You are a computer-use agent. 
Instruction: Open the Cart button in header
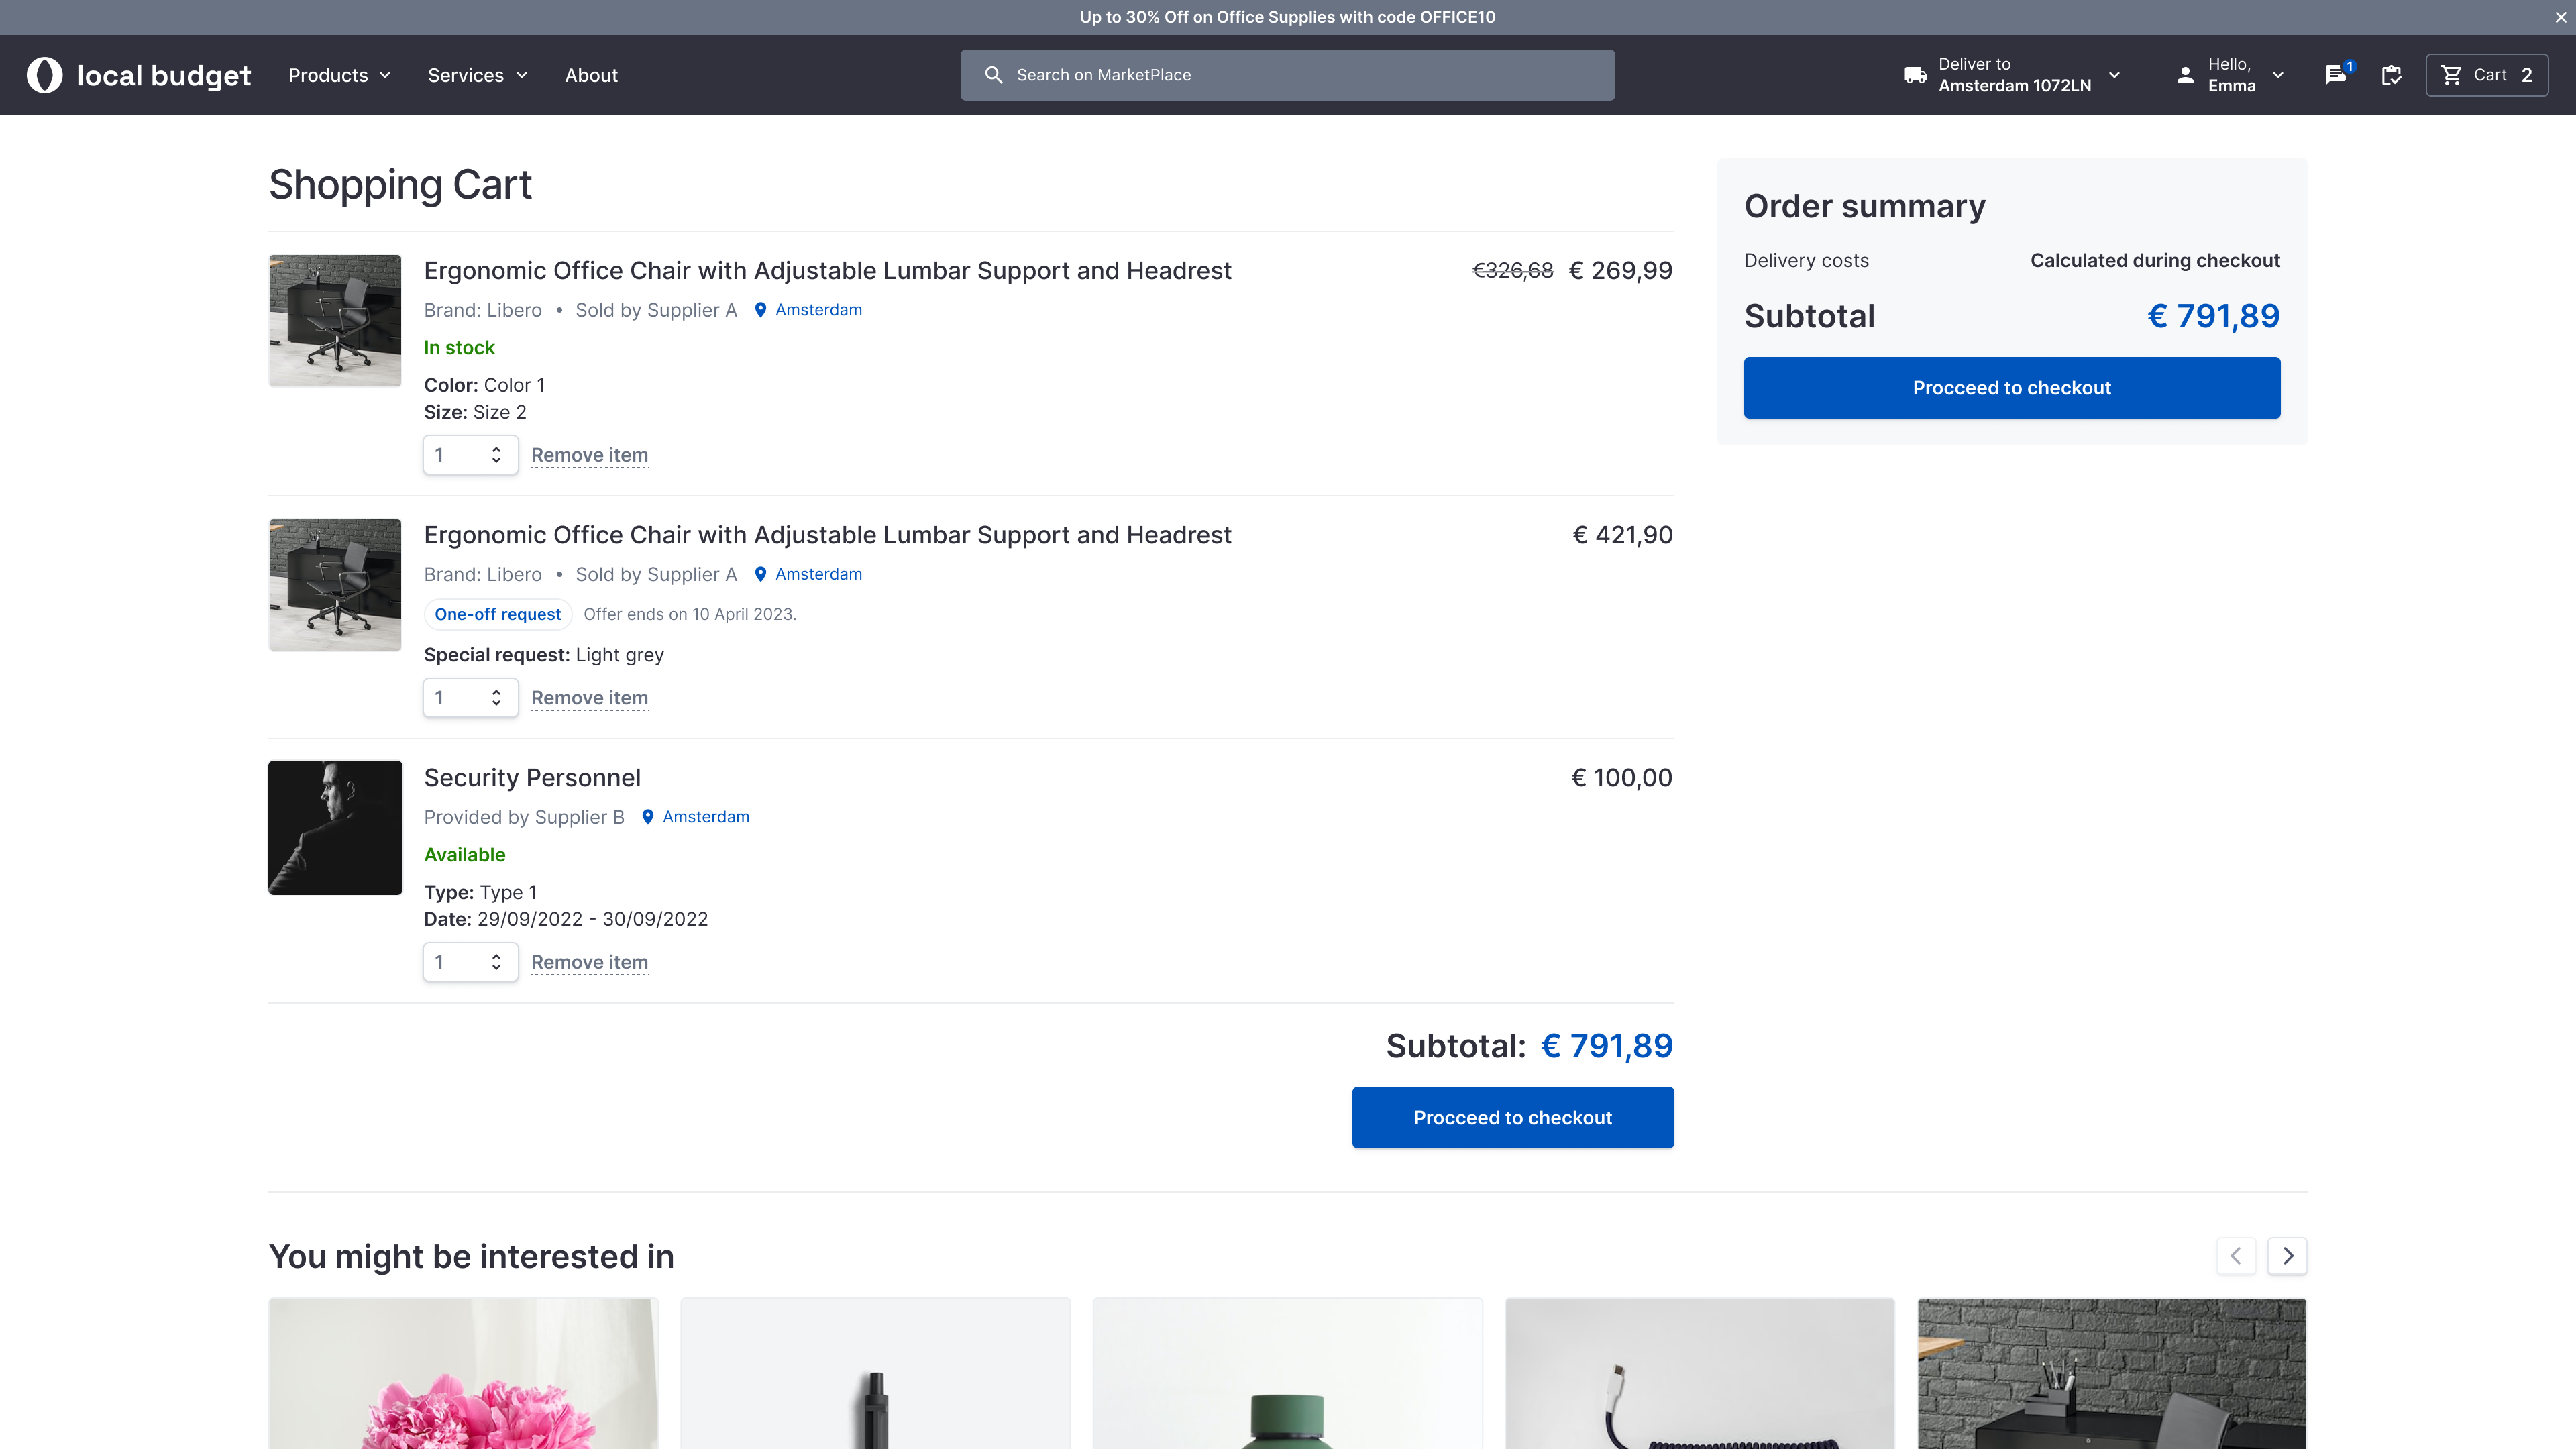pos(2486,75)
